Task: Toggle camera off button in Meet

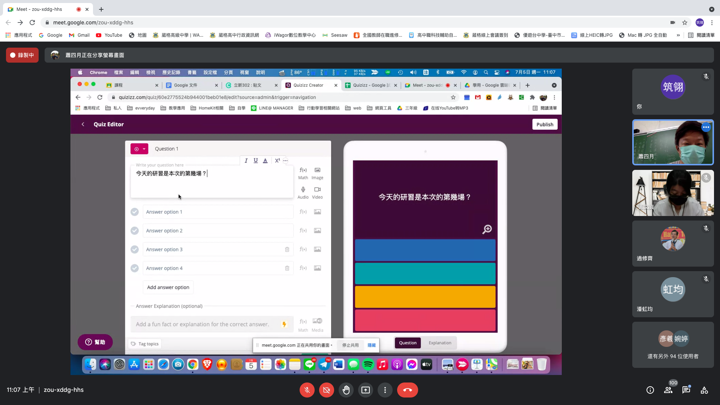Action: click(326, 390)
